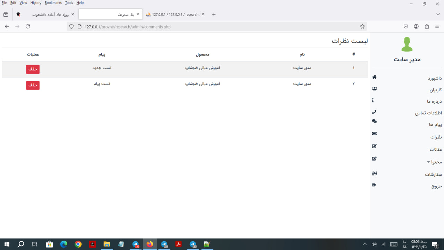Open the Help menu
This screenshot has height=250, width=444.
click(80, 3)
